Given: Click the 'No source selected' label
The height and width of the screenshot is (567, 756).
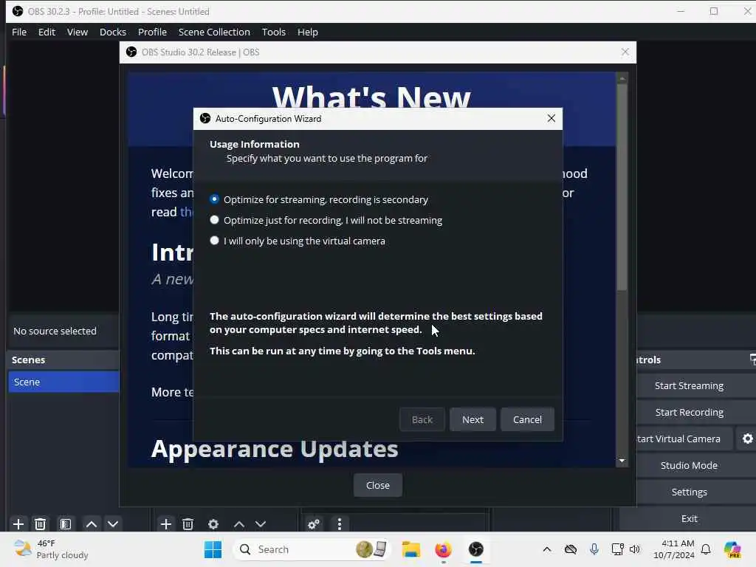Looking at the screenshot, I should 55,331.
